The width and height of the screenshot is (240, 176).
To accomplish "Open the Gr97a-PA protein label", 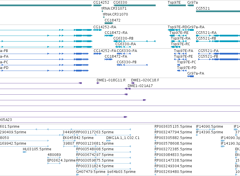I will [196, 73].
